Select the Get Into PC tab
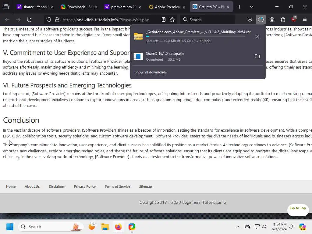This screenshot has height=234, width=312. [211, 7]
